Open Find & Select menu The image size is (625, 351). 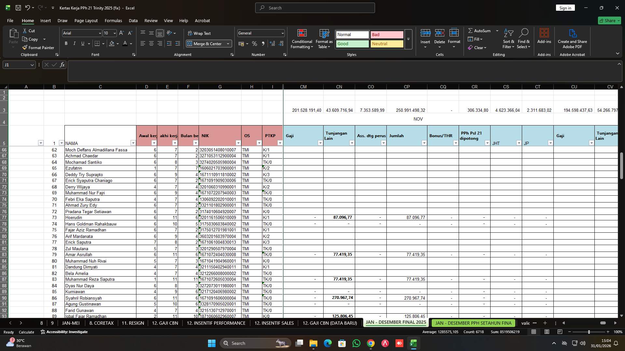pyautogui.click(x=524, y=39)
